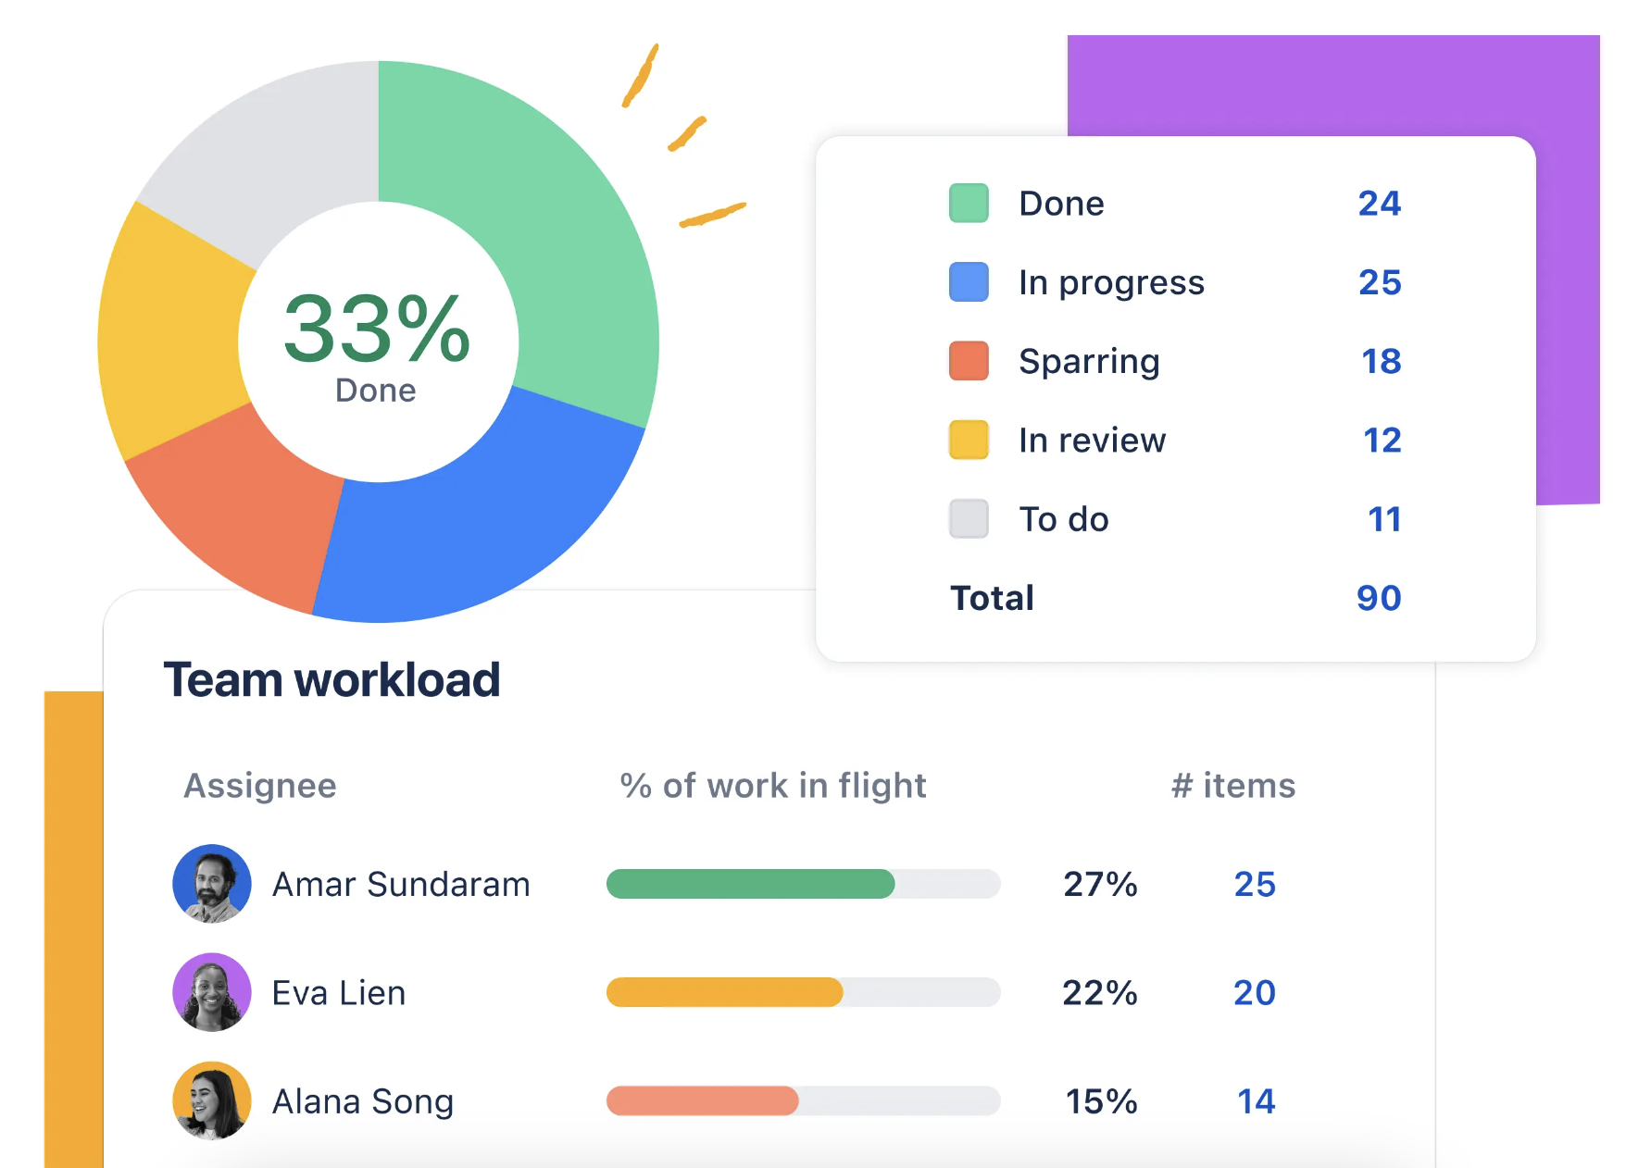Click the Total label in legend card
The width and height of the screenshot is (1626, 1168).
tap(992, 598)
